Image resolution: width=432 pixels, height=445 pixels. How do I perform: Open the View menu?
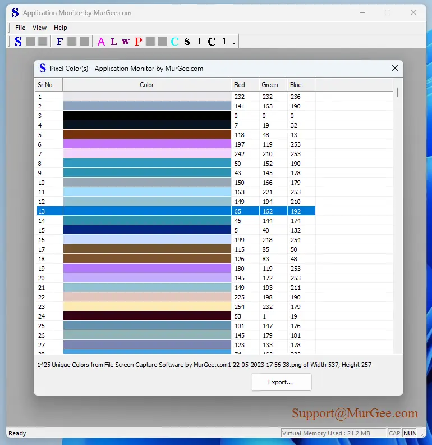(x=39, y=28)
